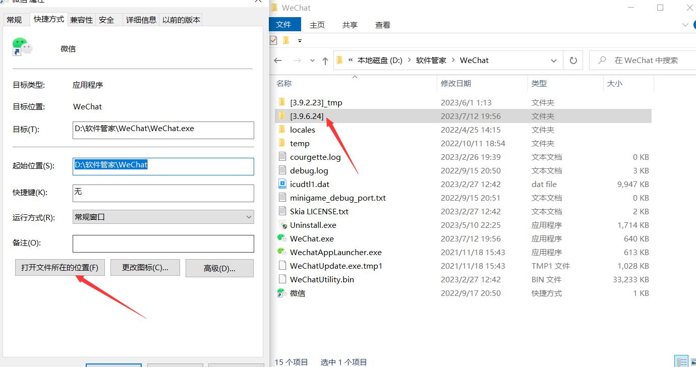
Task: Click the back navigation arrow
Action: coord(278,60)
